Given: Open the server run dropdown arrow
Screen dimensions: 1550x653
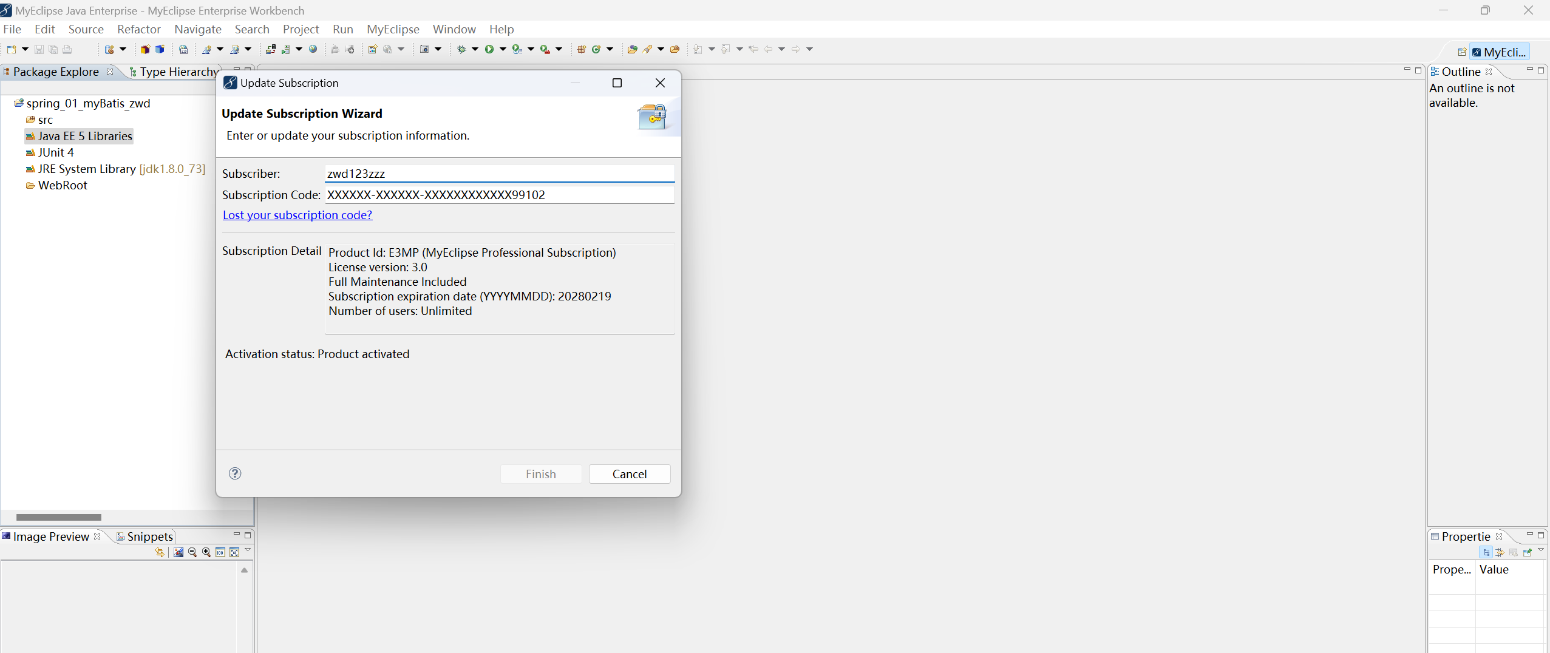Looking at the screenshot, I should tap(299, 49).
